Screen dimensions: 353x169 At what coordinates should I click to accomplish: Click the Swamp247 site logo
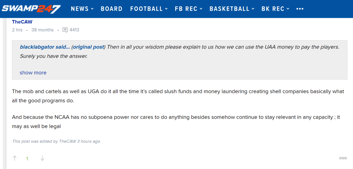click(x=31, y=9)
